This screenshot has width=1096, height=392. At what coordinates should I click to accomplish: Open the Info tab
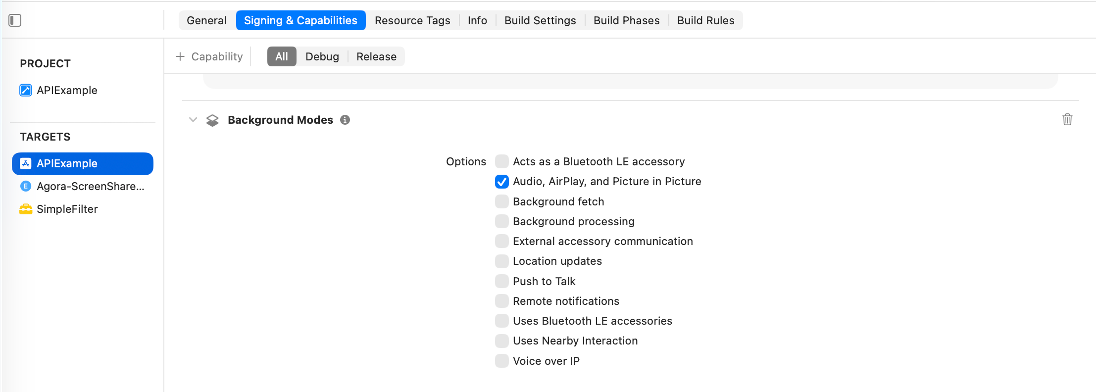click(477, 20)
